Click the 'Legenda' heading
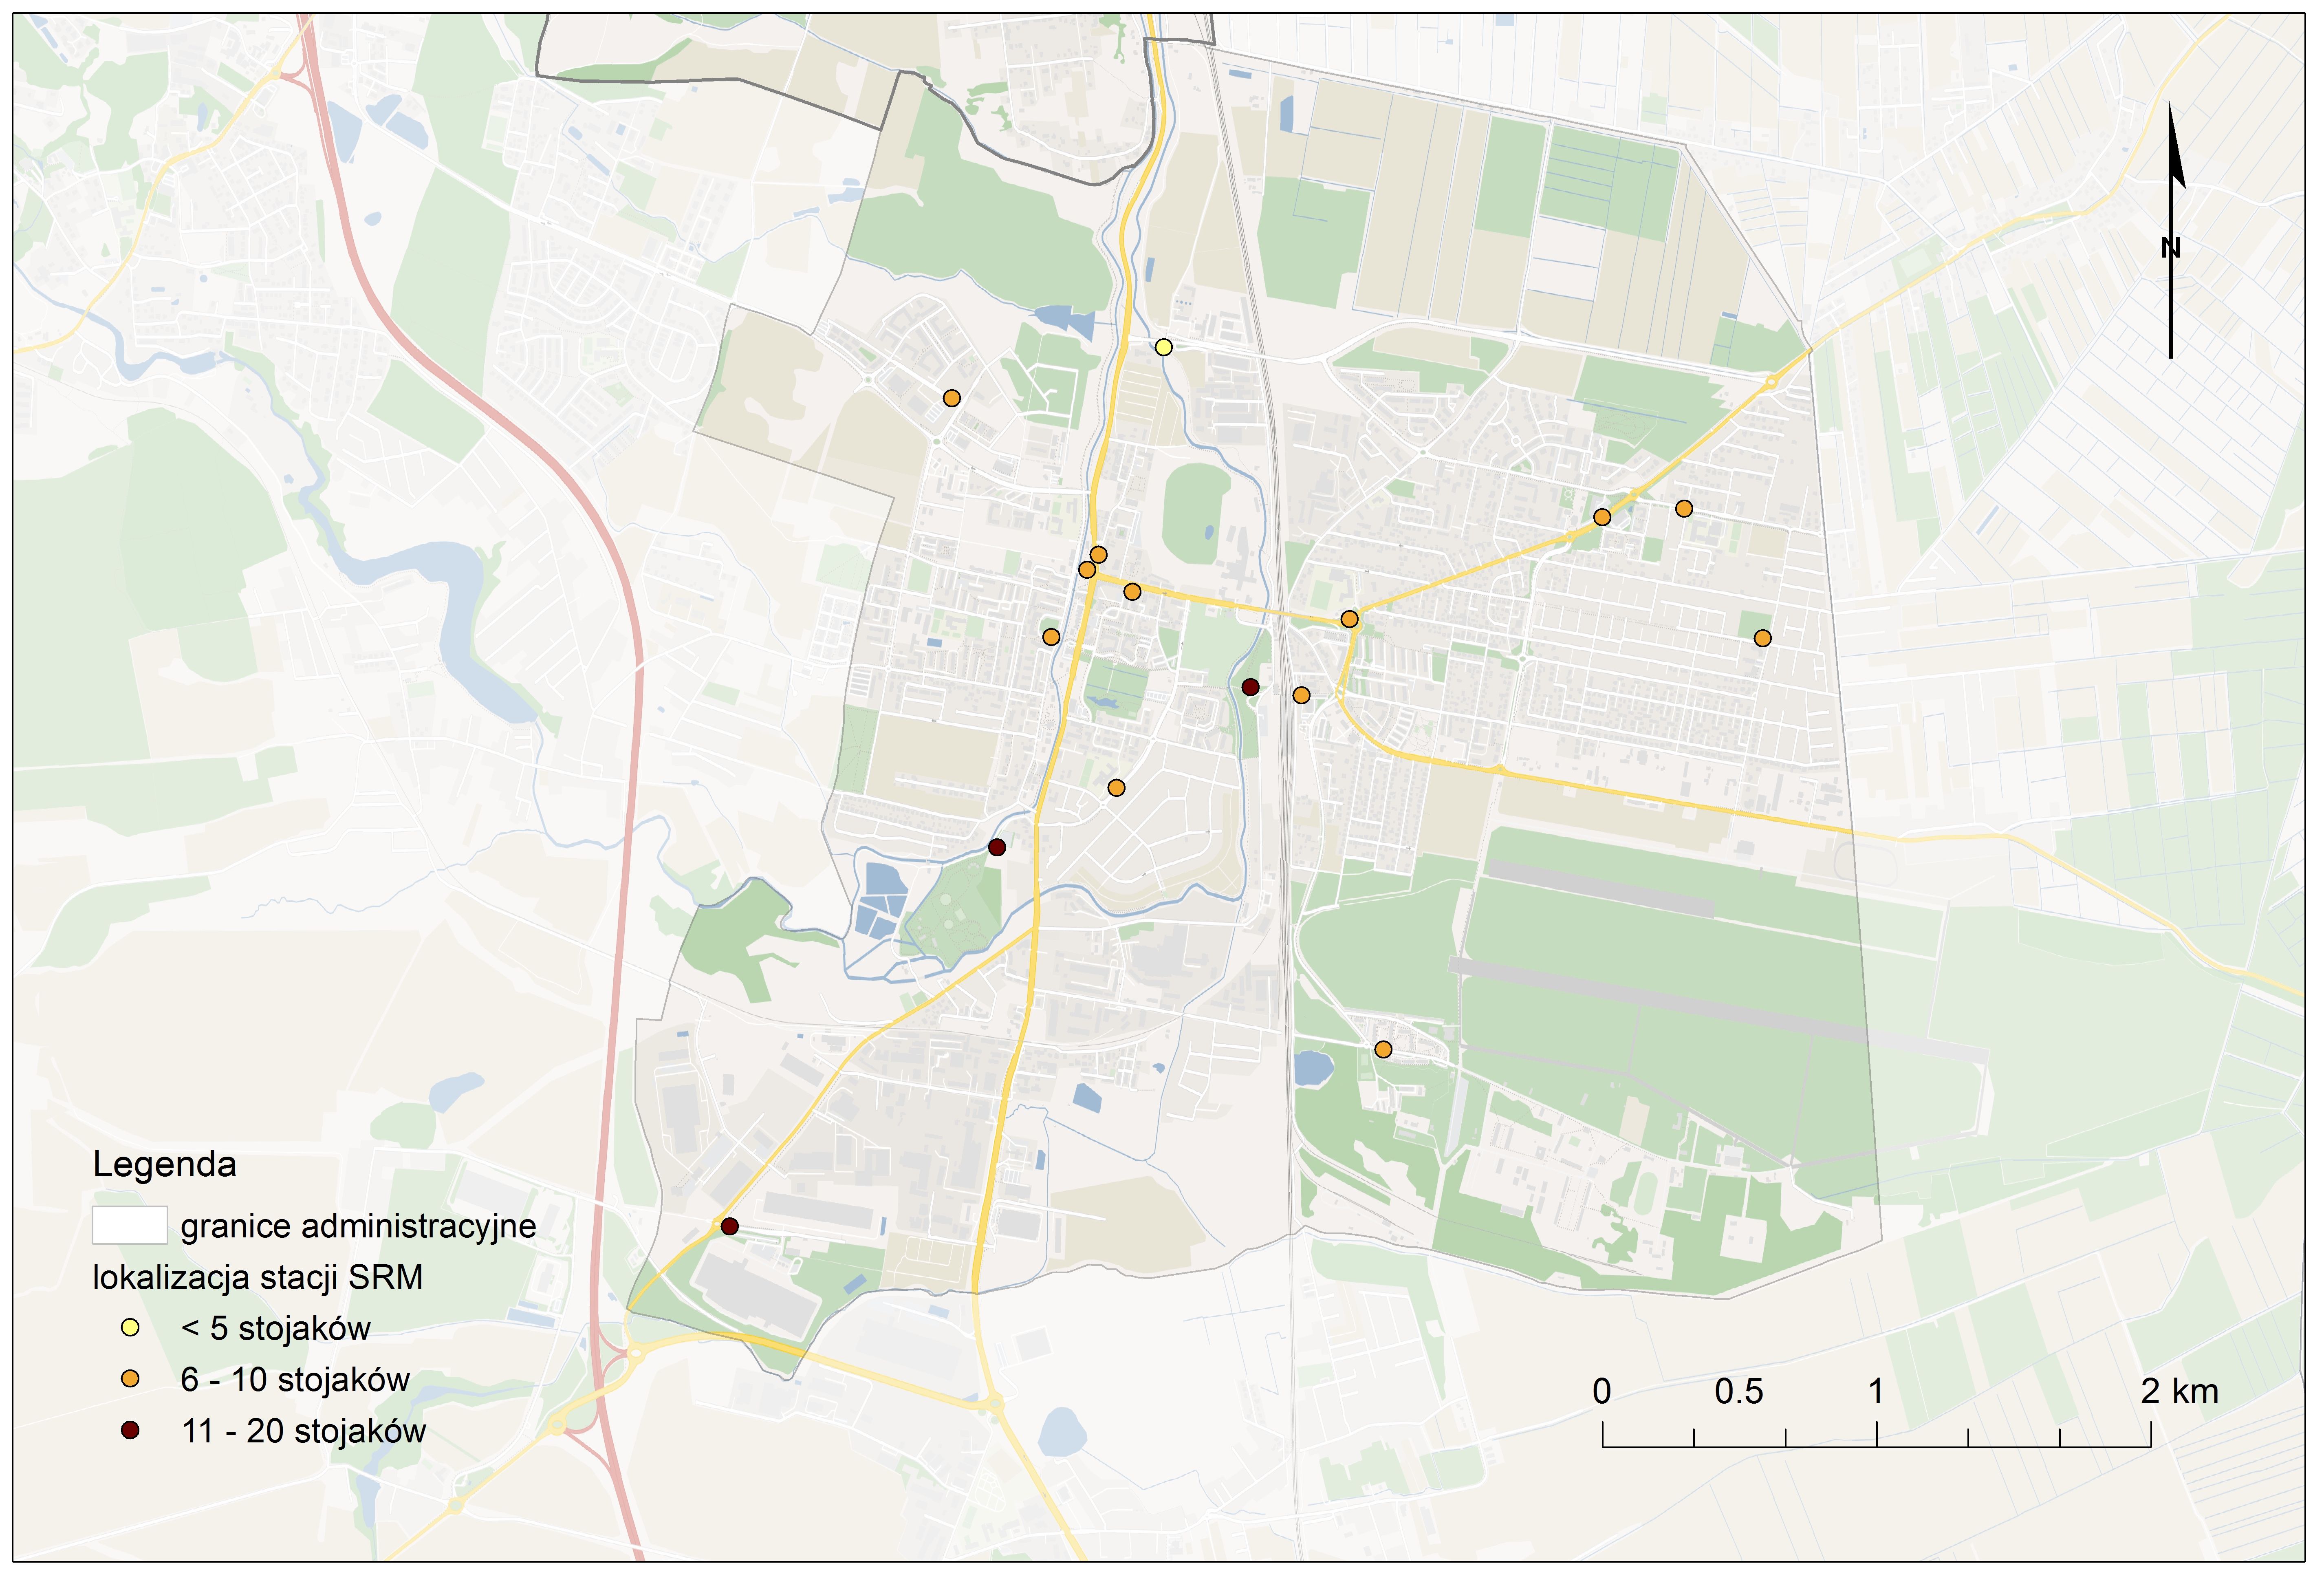This screenshot has width=2324, height=1583. (x=165, y=1164)
